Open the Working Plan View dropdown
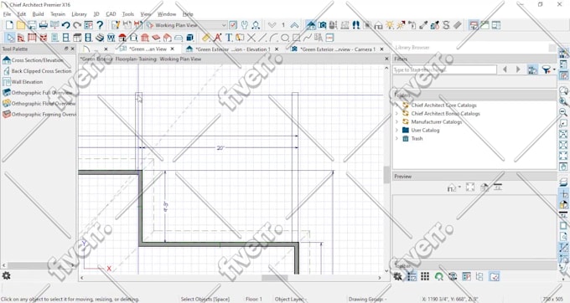 (186, 25)
